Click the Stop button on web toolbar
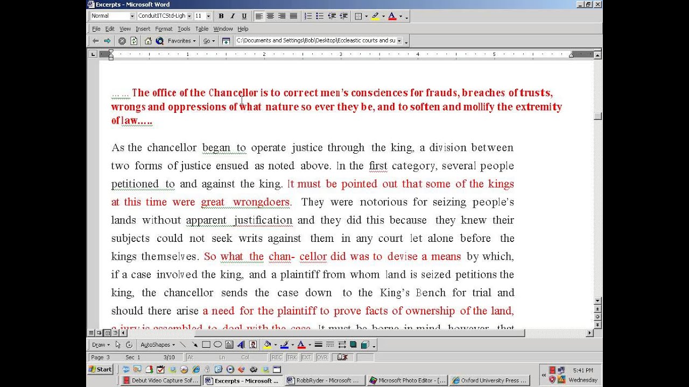Image resolution: width=689 pixels, height=387 pixels. [122, 41]
